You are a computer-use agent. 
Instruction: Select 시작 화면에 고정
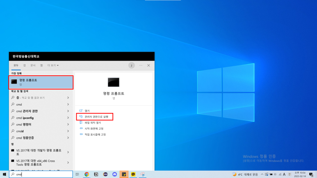tap(94, 128)
